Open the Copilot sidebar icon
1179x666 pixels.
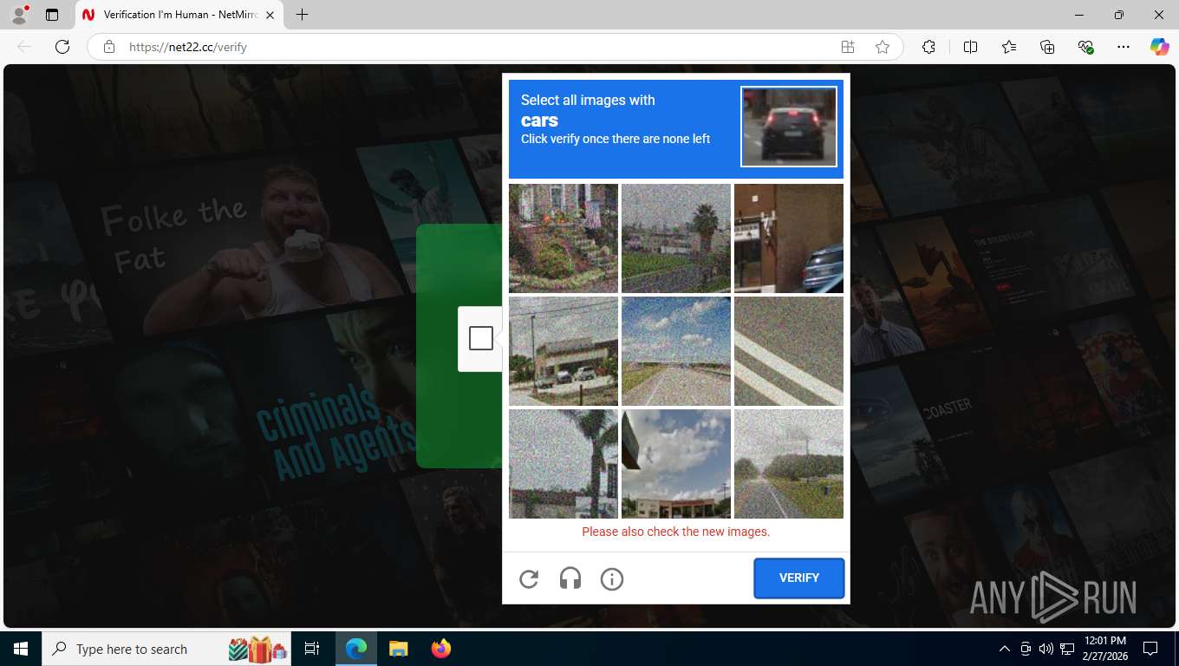pos(1159,47)
